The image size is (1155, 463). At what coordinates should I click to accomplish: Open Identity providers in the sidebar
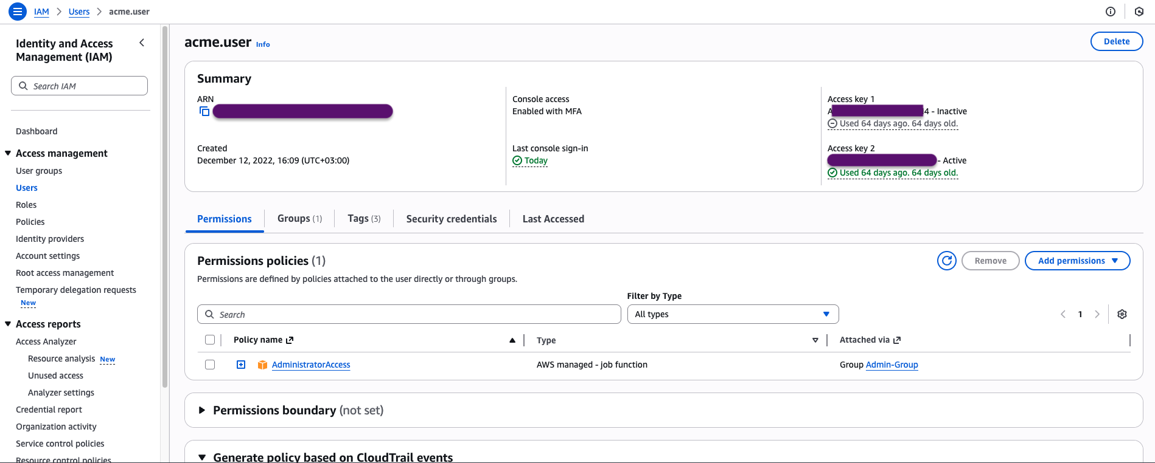50,239
